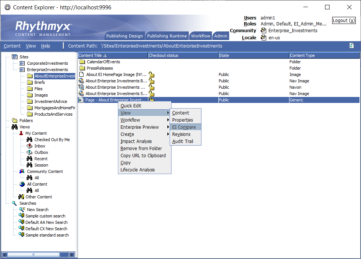Select the Checked Out By Me binoculars icon
361x259 pixels.
point(29,139)
